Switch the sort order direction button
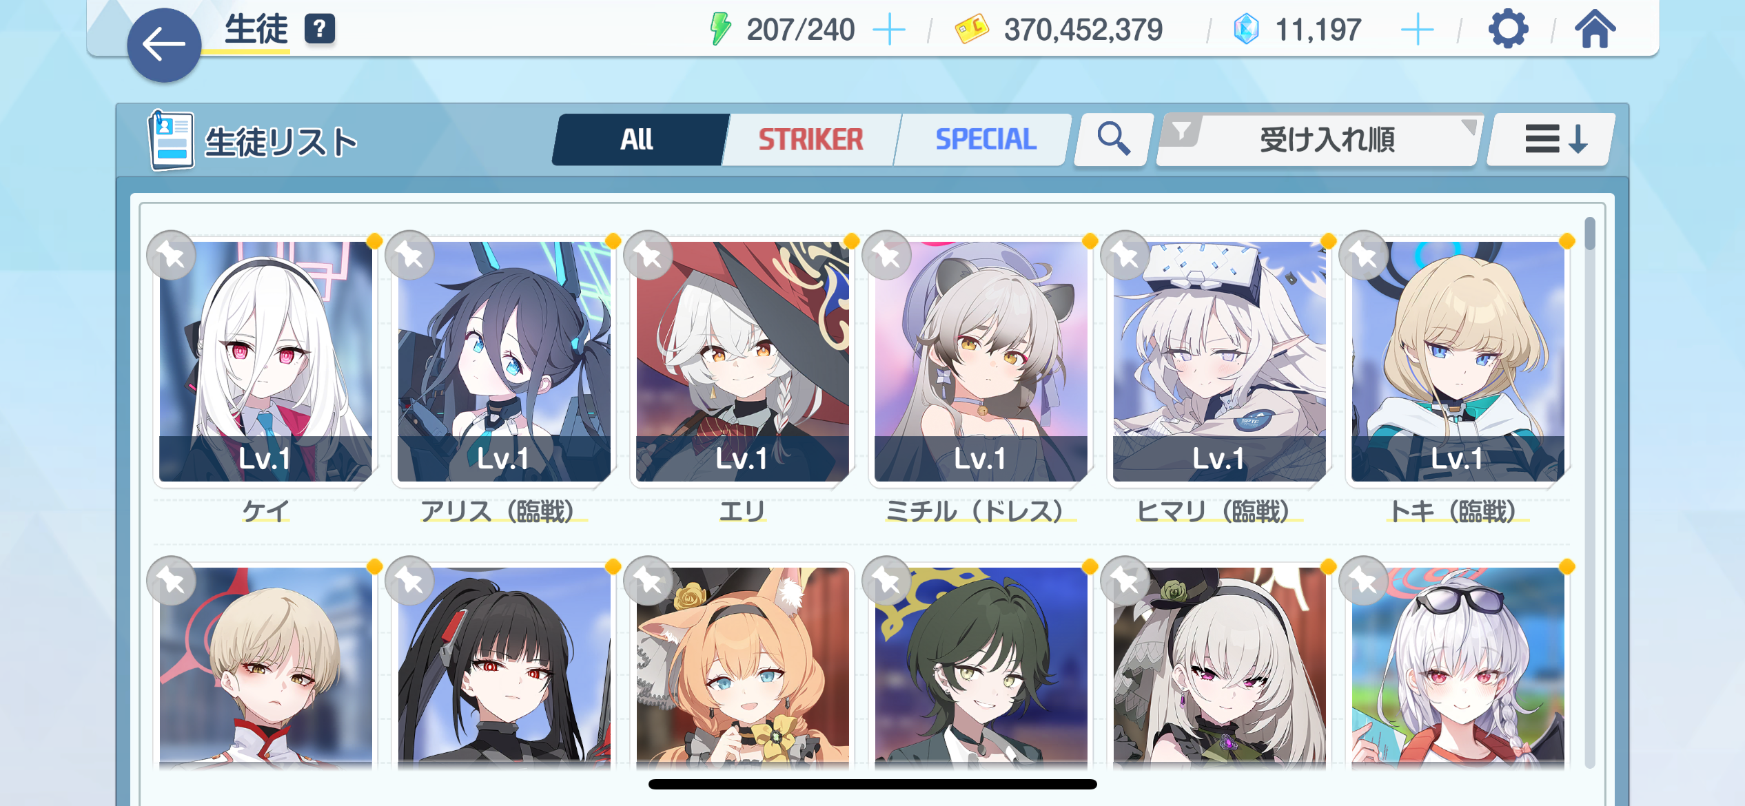This screenshot has width=1745, height=806. point(1551,140)
